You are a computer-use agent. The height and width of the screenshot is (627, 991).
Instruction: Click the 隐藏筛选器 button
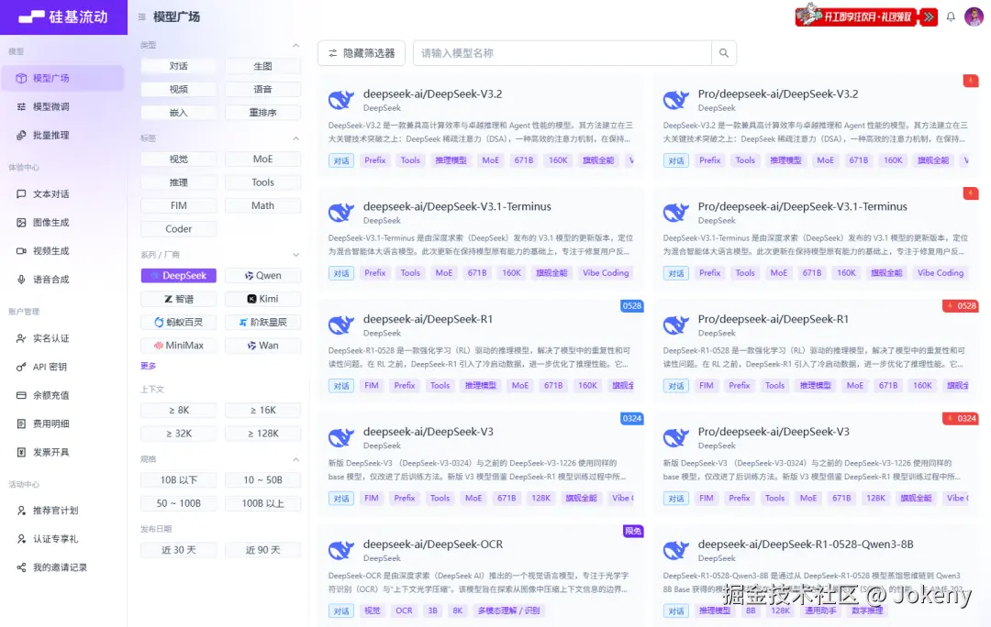362,53
